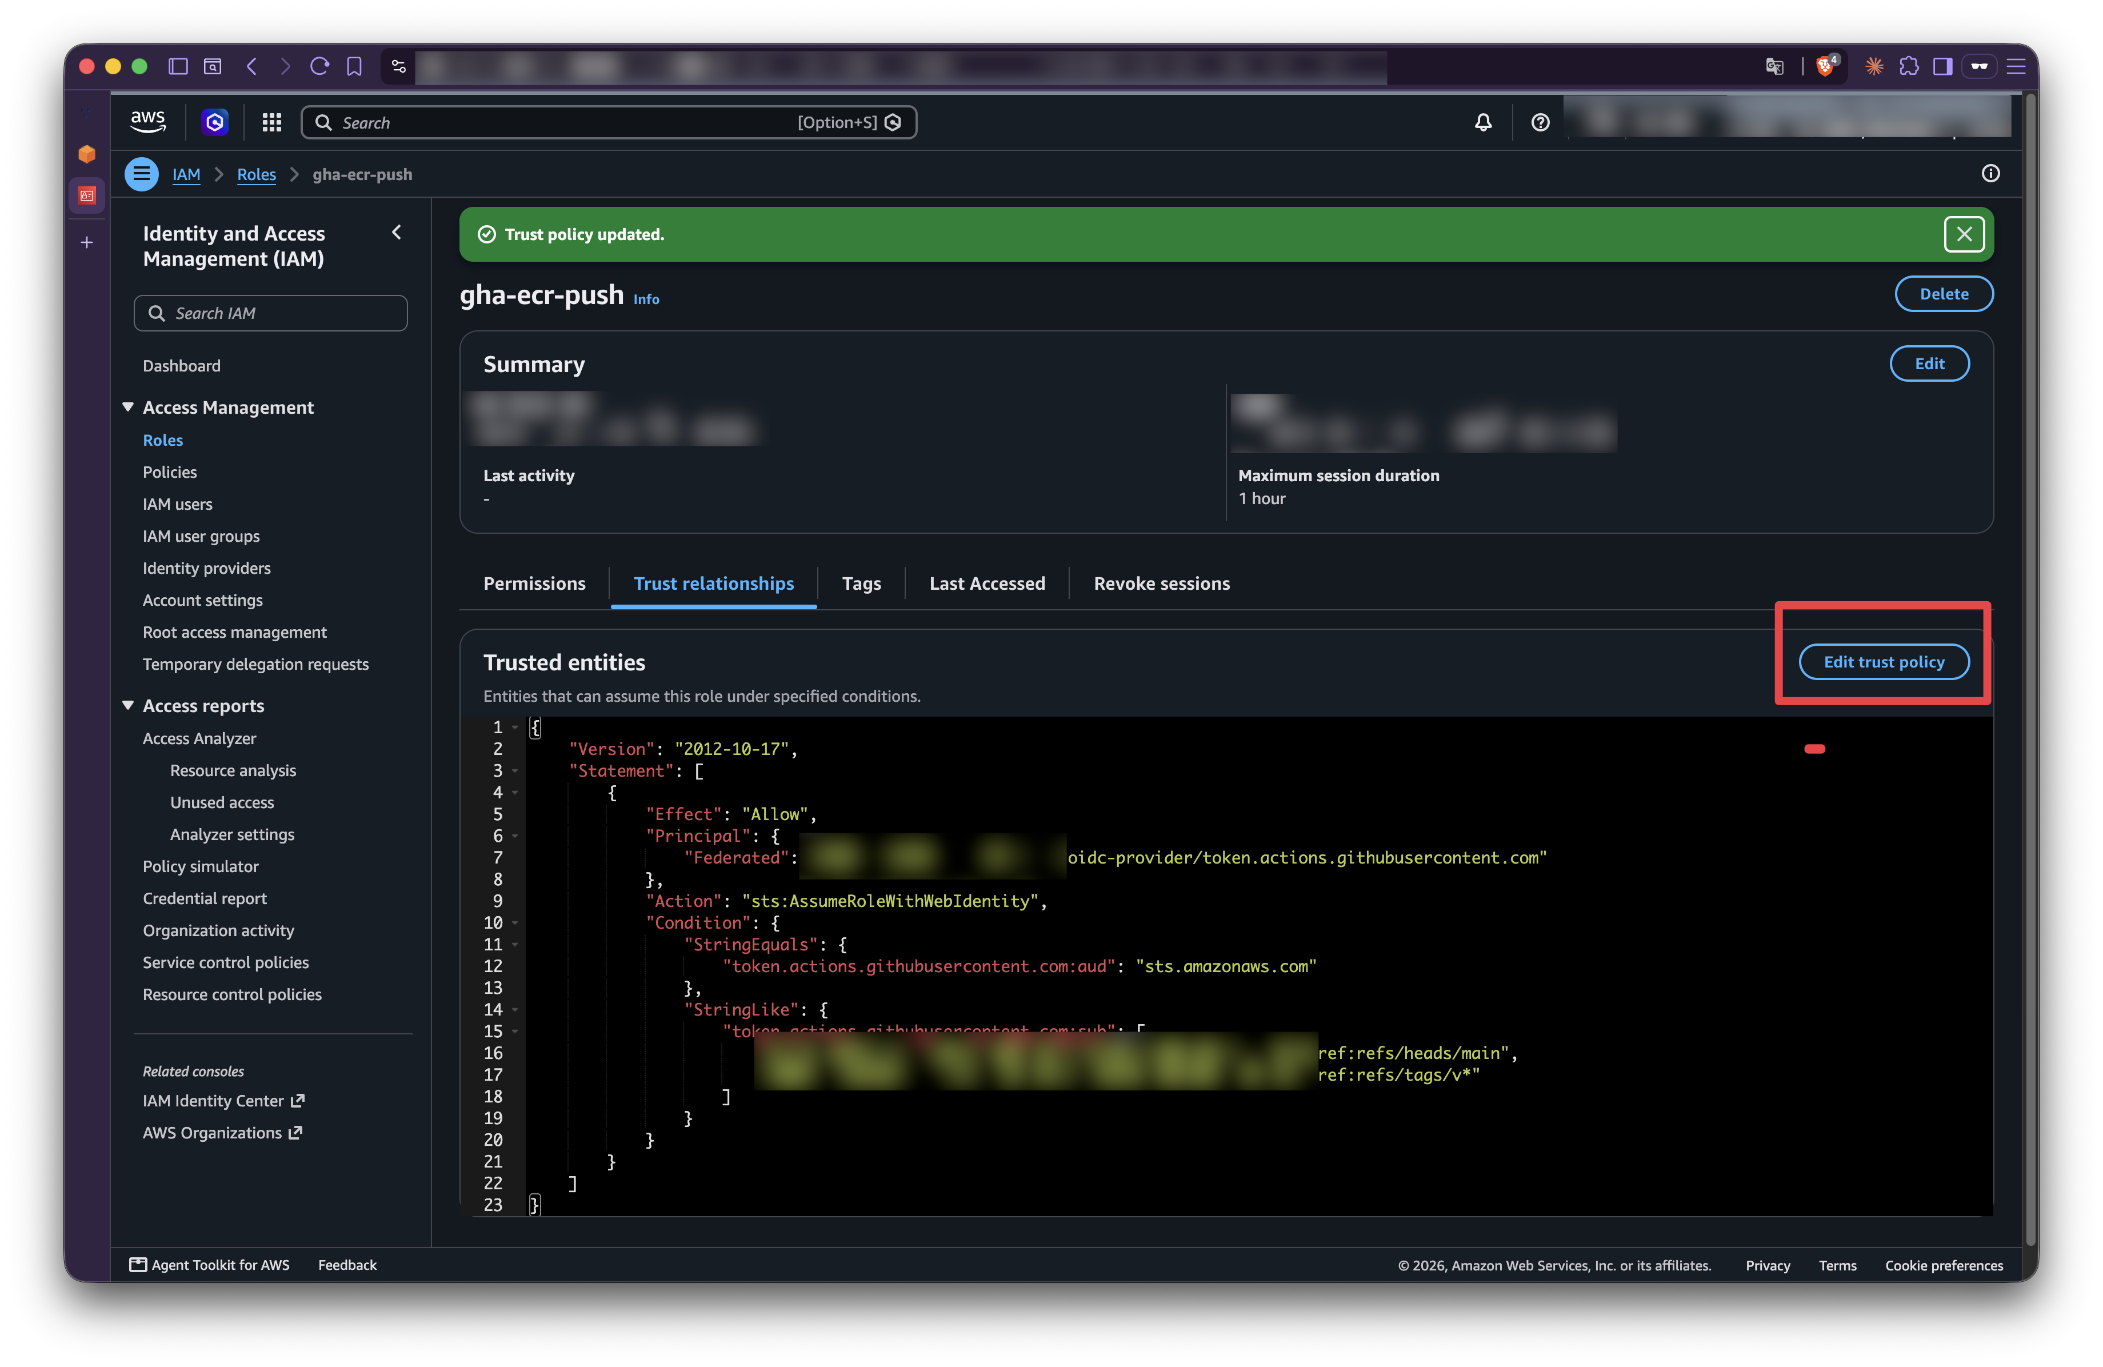
Task: Fold the JSON block at line 1
Action: pyautogui.click(x=515, y=728)
